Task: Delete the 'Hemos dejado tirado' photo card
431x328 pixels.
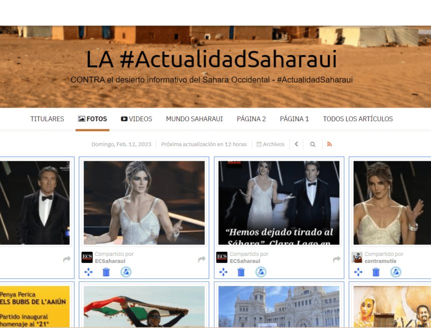Action: [x=241, y=272]
